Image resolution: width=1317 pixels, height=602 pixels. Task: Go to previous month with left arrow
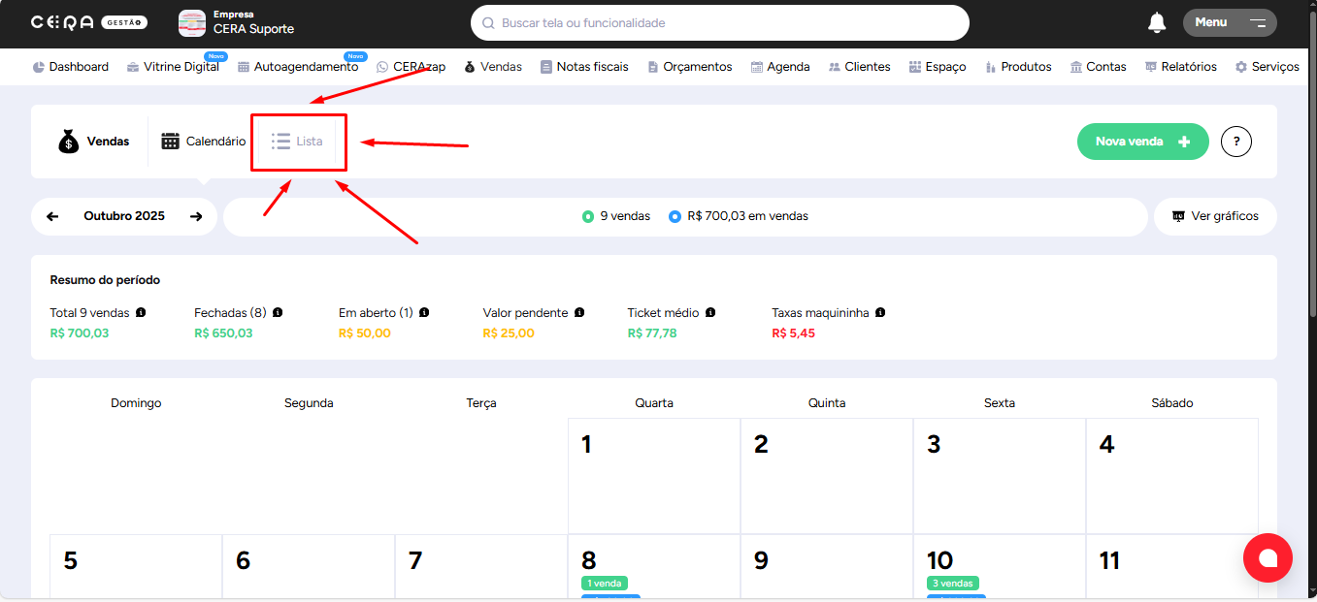click(52, 216)
